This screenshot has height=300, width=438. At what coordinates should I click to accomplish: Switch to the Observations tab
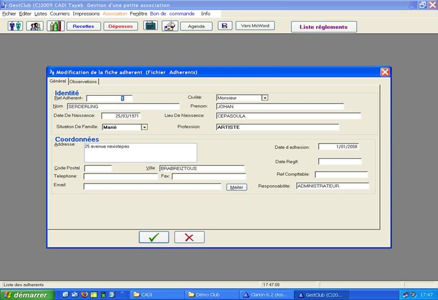click(x=83, y=82)
